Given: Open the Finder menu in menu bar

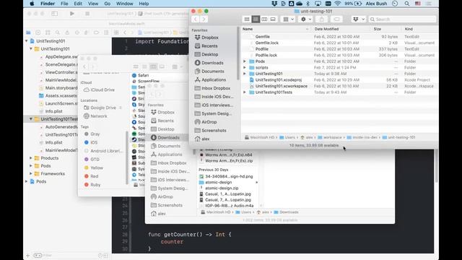Looking at the screenshot, I should pos(48,4).
